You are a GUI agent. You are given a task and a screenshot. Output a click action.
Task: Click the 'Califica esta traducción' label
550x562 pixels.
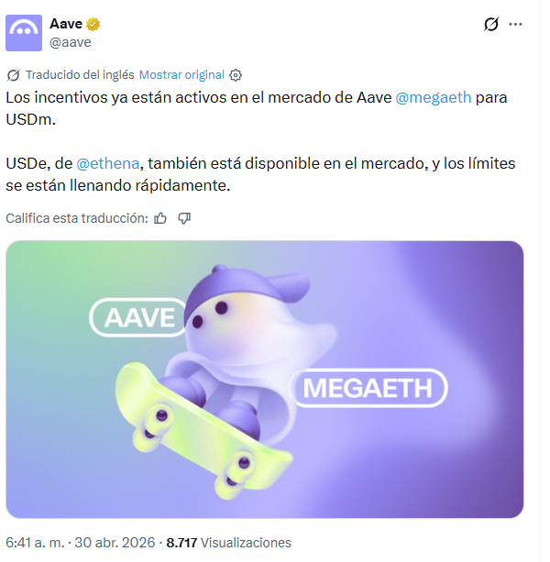tap(77, 218)
